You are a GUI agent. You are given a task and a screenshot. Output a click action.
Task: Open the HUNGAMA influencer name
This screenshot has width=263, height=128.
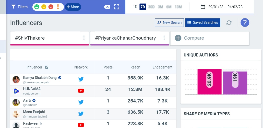[32, 89]
